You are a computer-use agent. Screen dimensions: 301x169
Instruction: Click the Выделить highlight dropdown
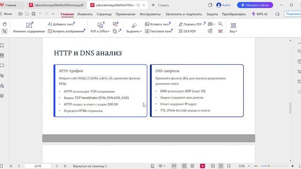(134, 28)
